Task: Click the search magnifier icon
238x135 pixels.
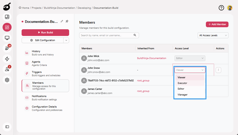Action: point(135,35)
